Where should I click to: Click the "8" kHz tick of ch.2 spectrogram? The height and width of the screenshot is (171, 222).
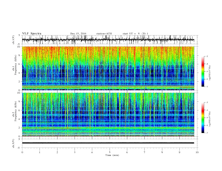(20, 102)
